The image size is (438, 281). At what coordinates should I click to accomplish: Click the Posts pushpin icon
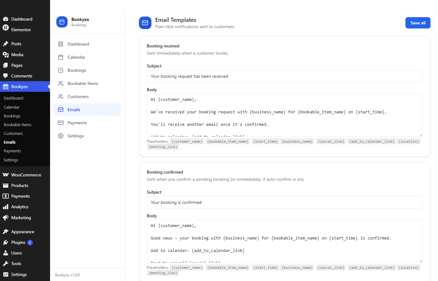[x=6, y=44]
